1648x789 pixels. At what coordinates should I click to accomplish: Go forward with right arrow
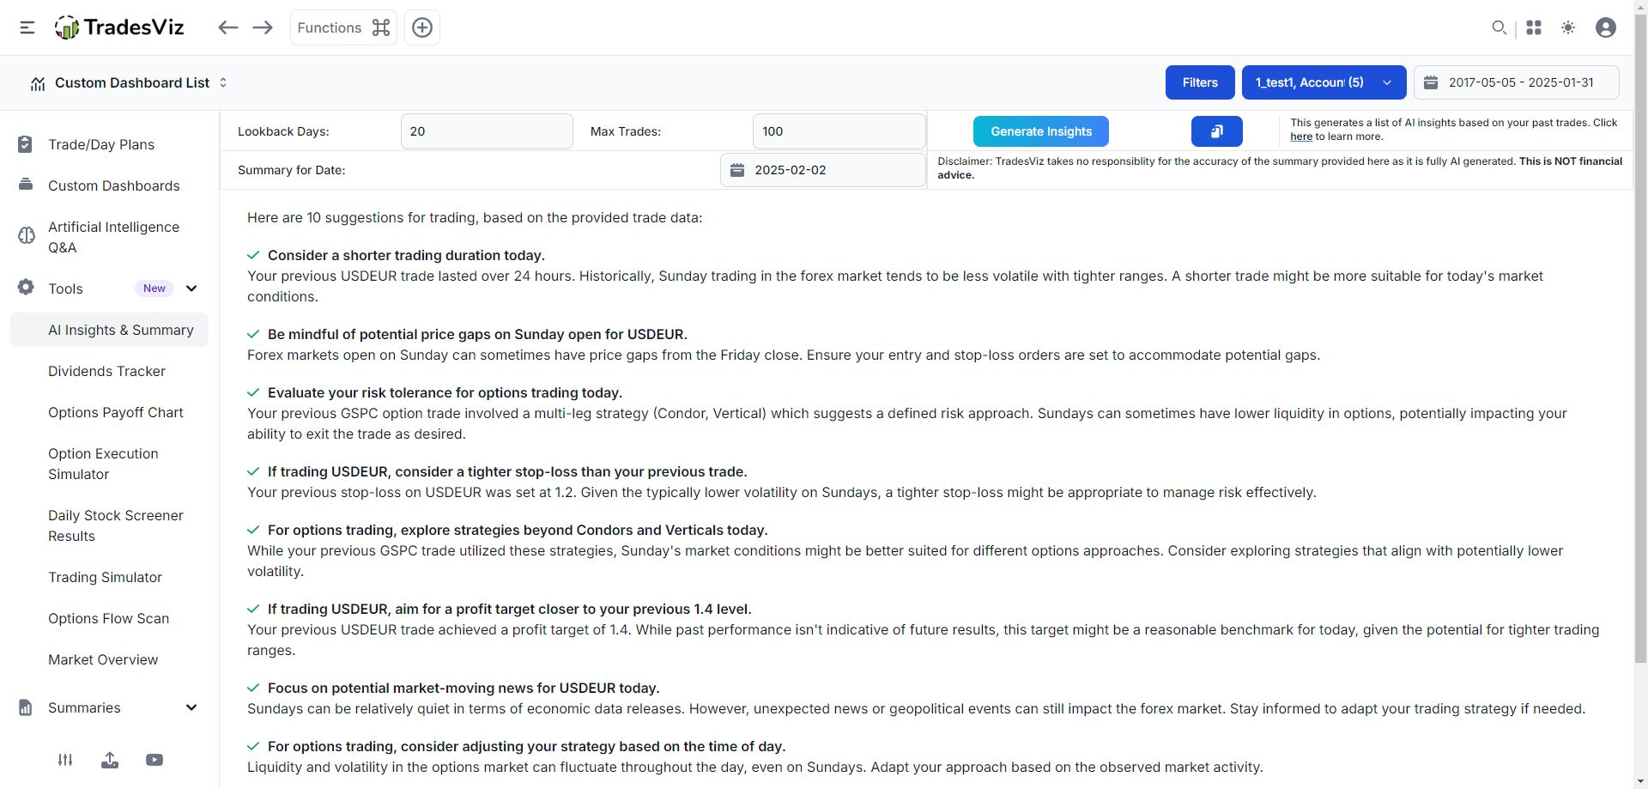click(263, 27)
